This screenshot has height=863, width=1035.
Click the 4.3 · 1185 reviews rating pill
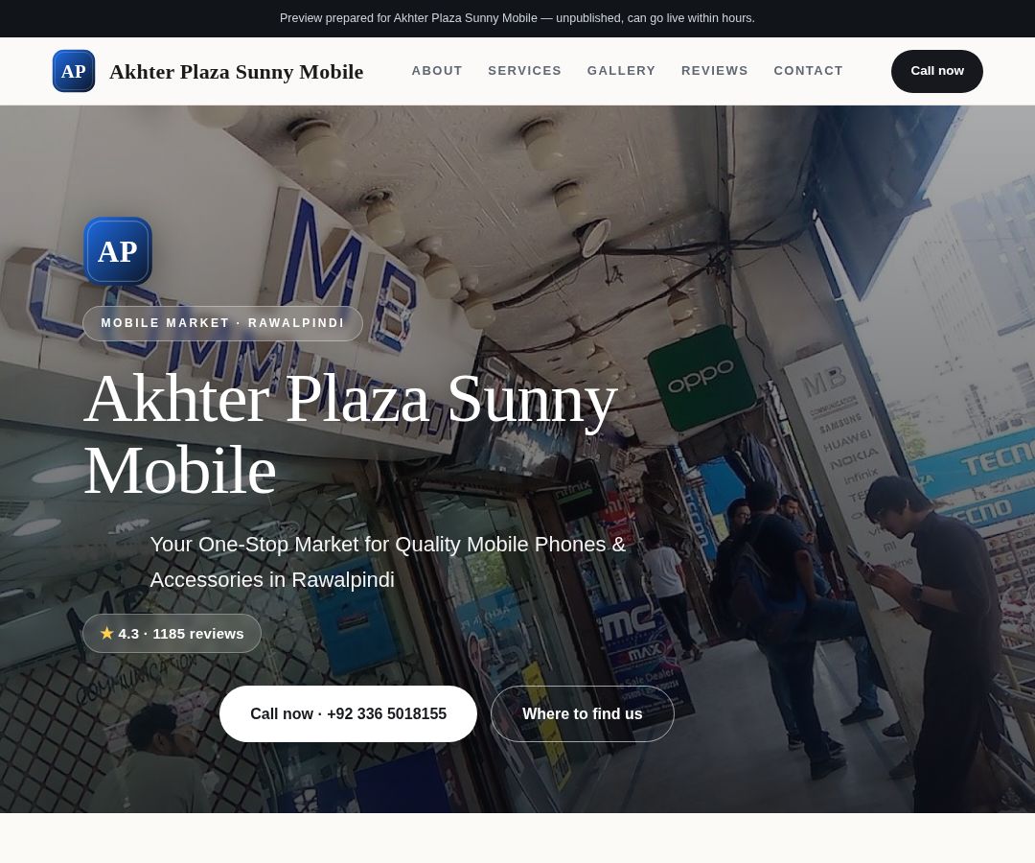pyautogui.click(x=172, y=633)
